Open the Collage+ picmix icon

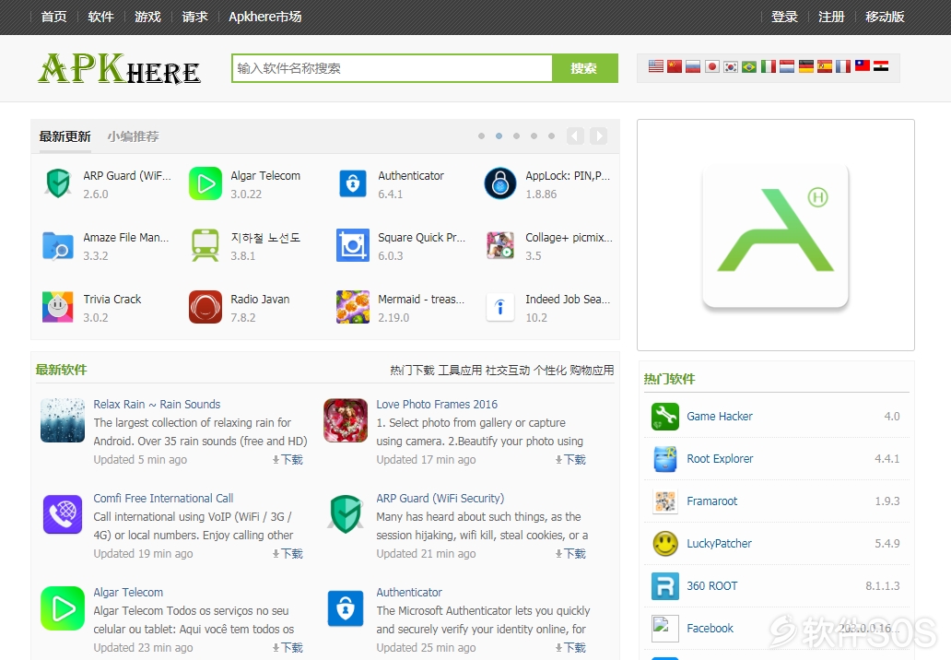click(x=500, y=246)
